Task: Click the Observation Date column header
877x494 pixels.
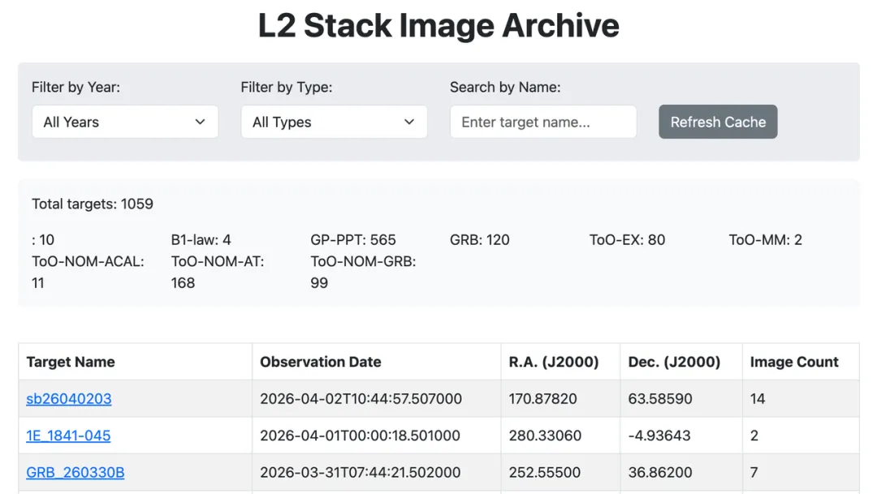Action: click(x=321, y=362)
